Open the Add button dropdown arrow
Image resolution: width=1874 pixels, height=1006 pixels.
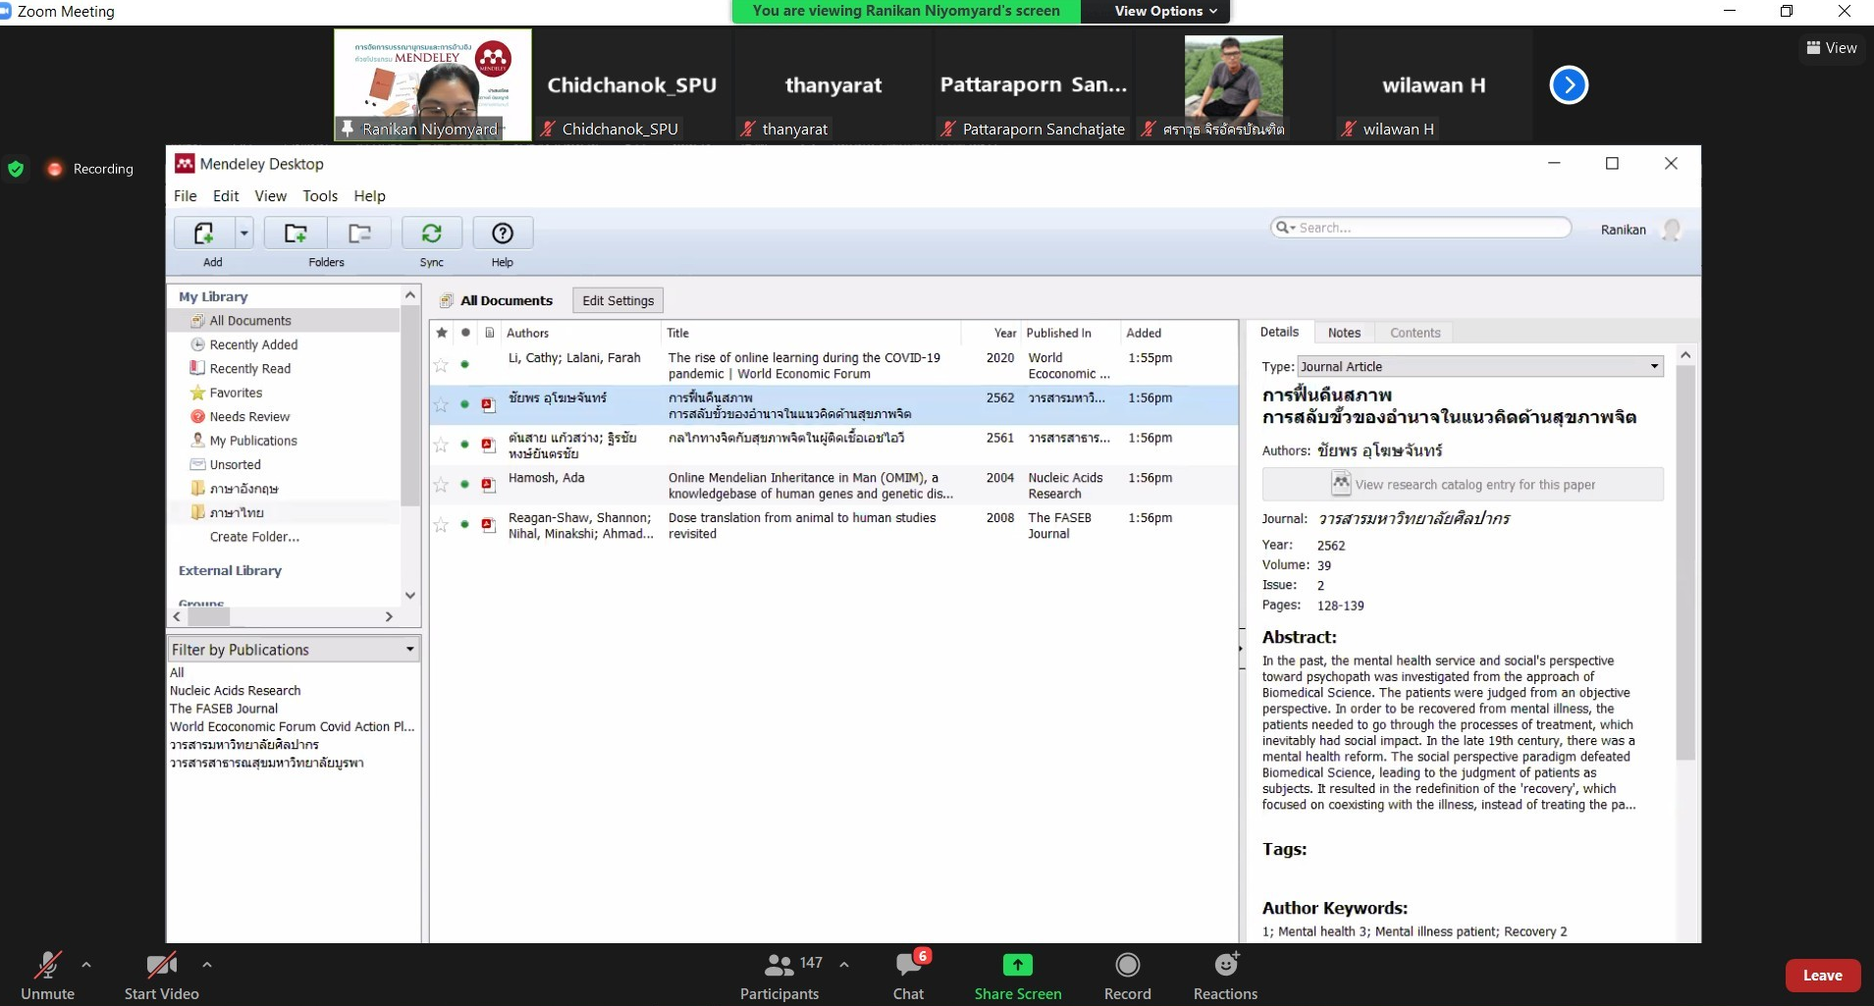point(244,234)
